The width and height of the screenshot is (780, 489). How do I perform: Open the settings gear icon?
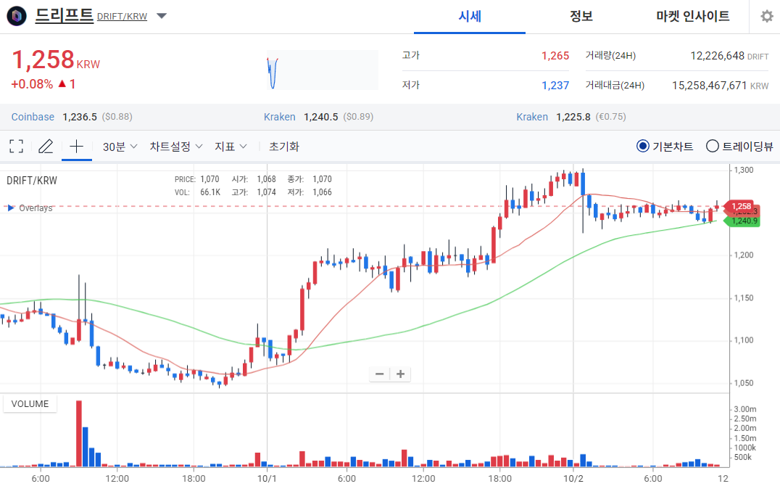tap(766, 16)
